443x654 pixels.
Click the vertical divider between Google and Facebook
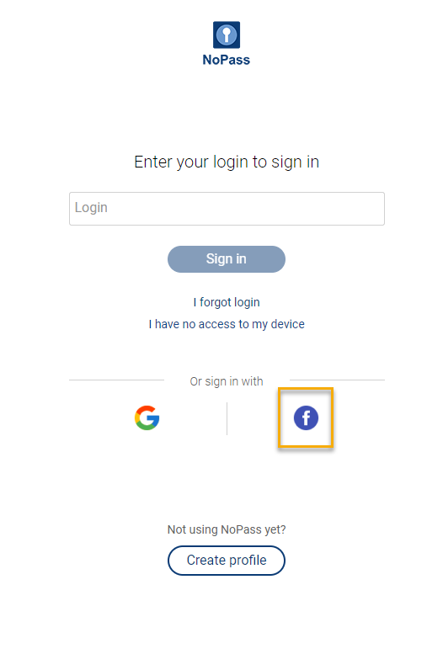(227, 418)
